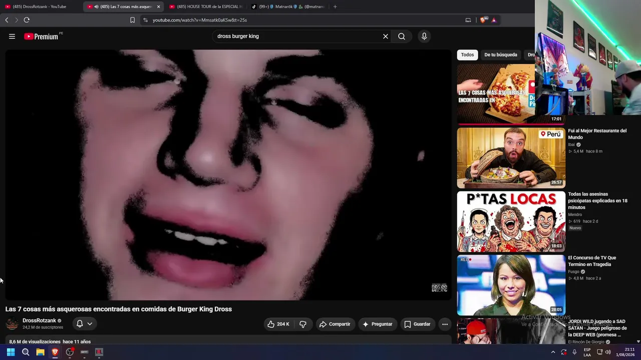Screen dimensions: 641x360
Task: Open the Brave Shields lion icon
Action: [x=483, y=20]
